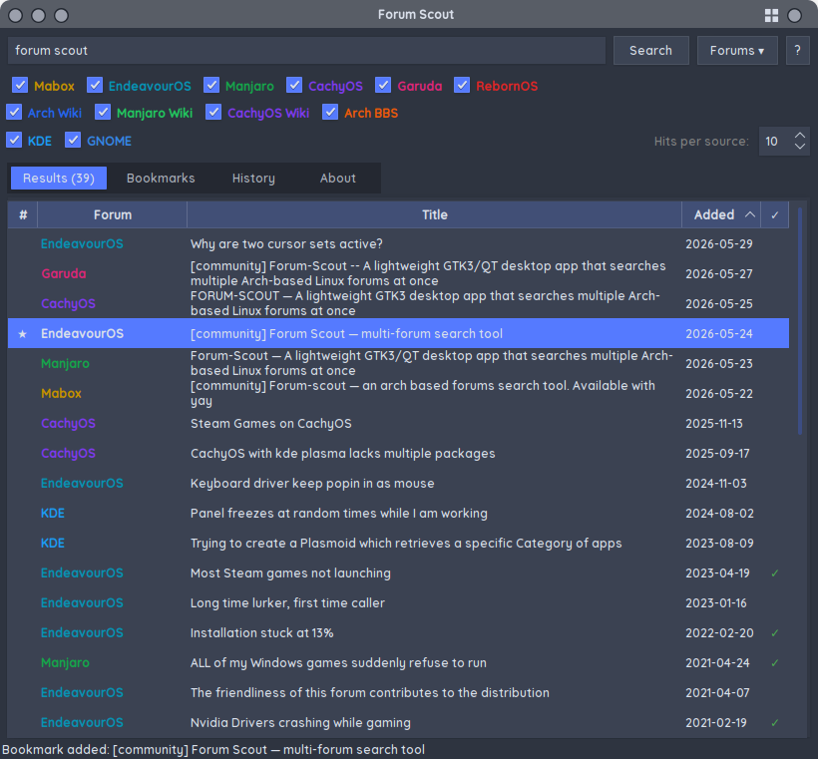Click the search query input field
818x759 pixels.
point(306,51)
